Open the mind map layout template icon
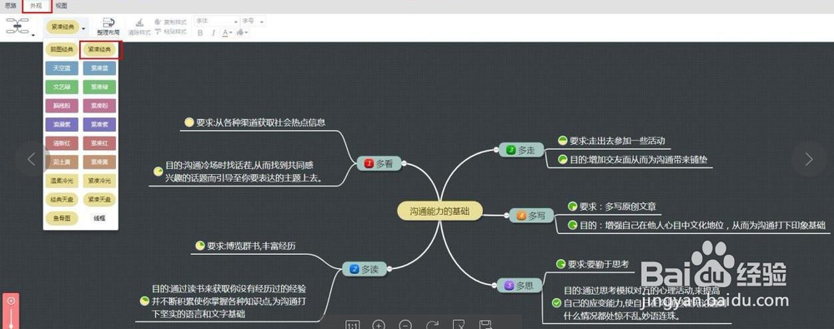The width and height of the screenshot is (834, 329). tap(18, 26)
